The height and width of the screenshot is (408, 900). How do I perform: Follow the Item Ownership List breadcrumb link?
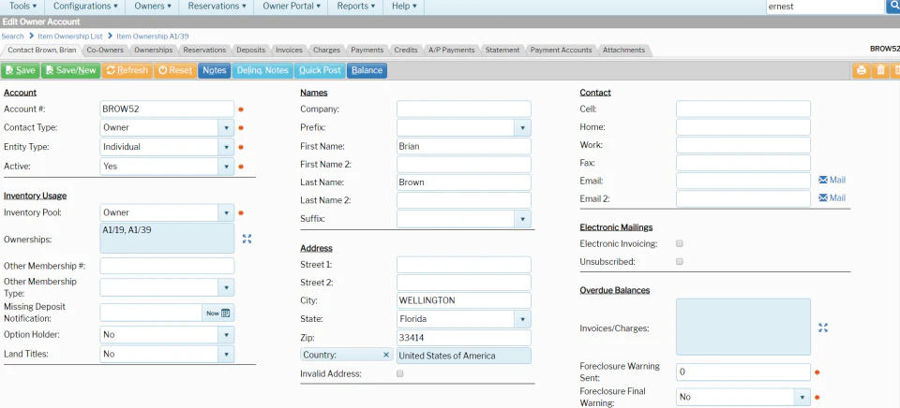pos(70,36)
